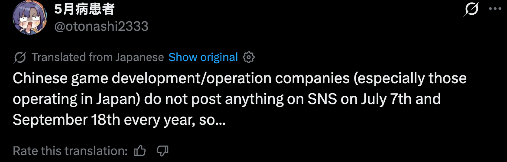Open the @otonashi2333 handle profile
This screenshot has width=507, height=162.
point(101,26)
